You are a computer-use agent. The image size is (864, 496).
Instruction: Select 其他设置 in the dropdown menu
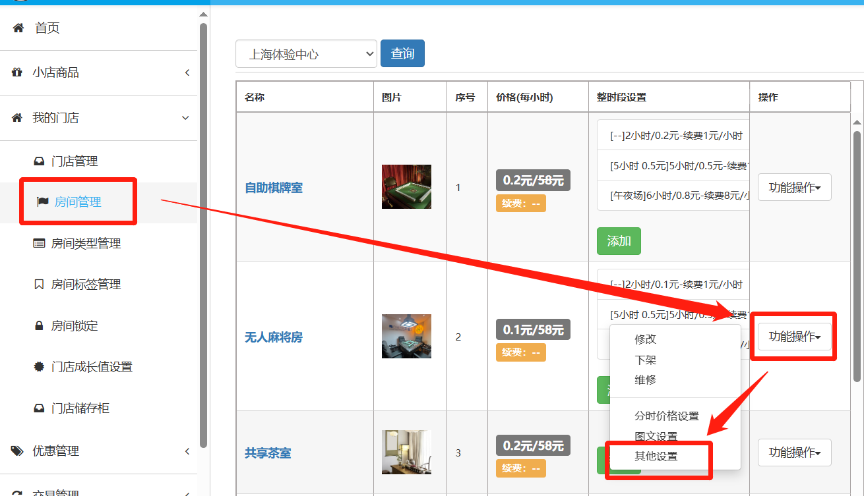point(656,456)
